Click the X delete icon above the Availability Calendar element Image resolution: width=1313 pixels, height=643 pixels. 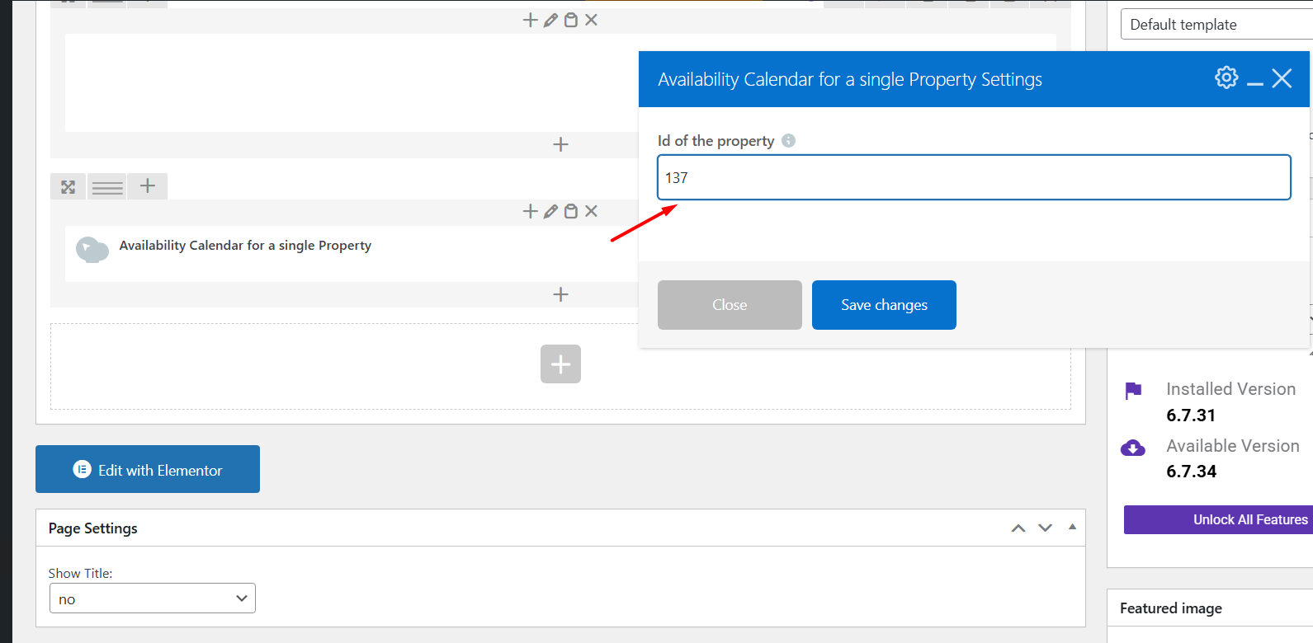point(591,212)
